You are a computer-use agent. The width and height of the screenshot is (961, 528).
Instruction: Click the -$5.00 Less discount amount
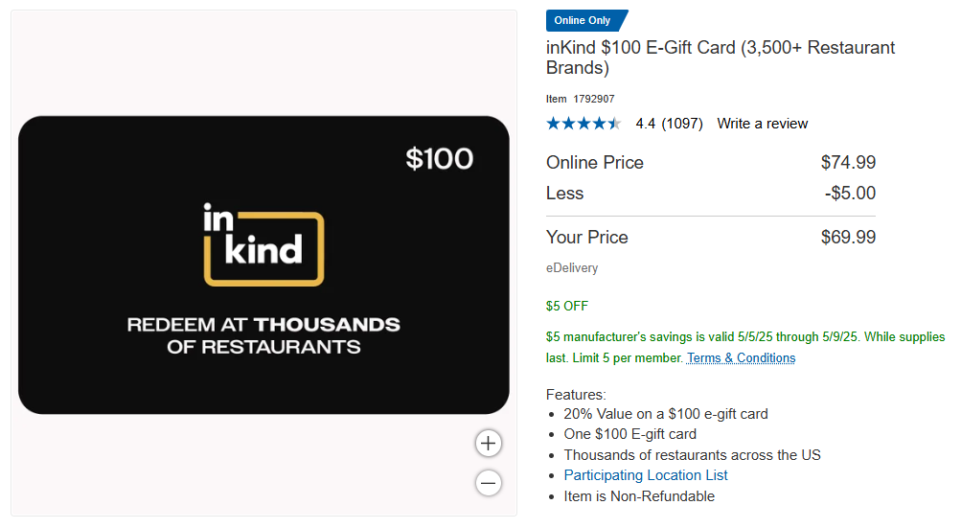[x=850, y=194]
